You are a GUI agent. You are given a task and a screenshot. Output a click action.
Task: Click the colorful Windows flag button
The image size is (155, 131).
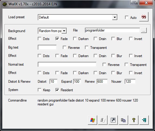click(x=93, y=120)
